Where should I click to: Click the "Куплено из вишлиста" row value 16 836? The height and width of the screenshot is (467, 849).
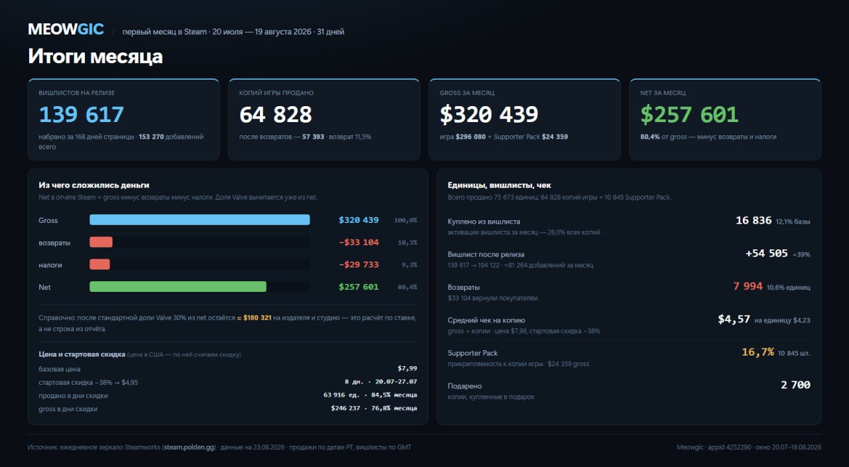753,220
